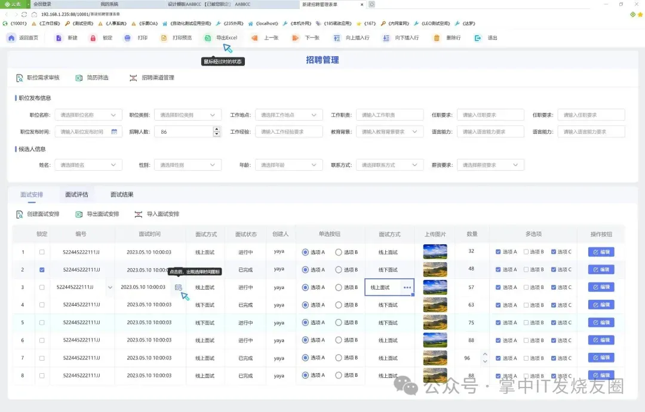Switch to the 面试结果 tab
The width and height of the screenshot is (645, 412).
[122, 195]
